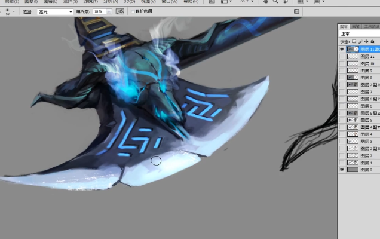
Task: Click the 图层 3 layer thumbnail
Action: click(353, 142)
